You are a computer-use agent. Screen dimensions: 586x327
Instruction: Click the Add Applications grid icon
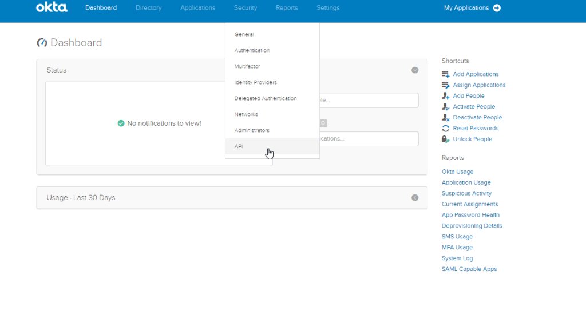click(445, 74)
